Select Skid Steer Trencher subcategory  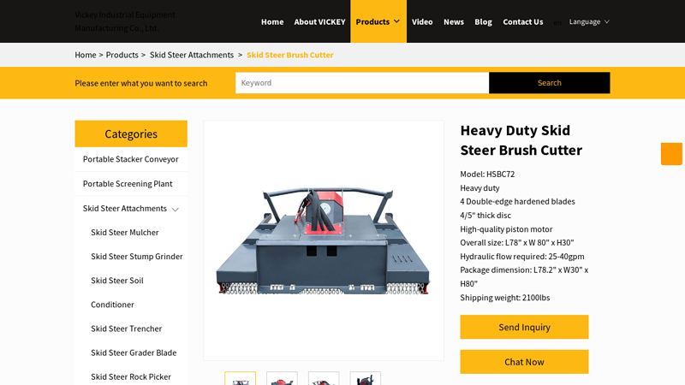tap(126, 329)
